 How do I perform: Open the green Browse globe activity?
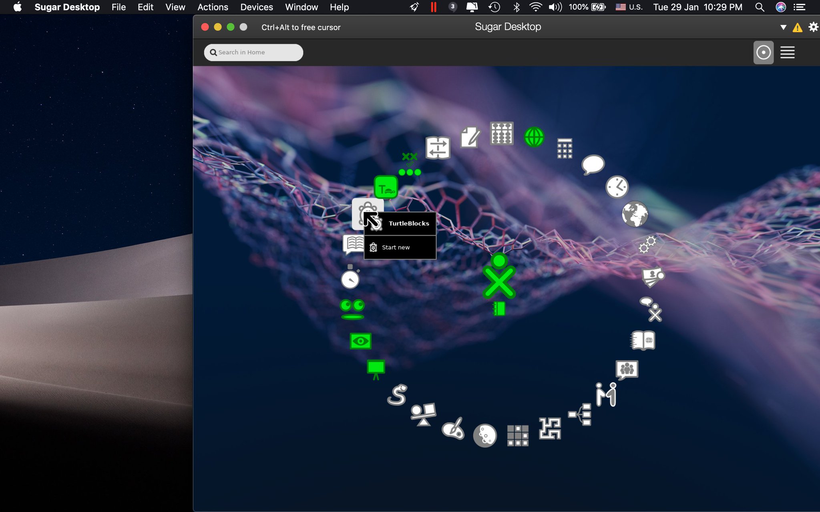coord(534,137)
